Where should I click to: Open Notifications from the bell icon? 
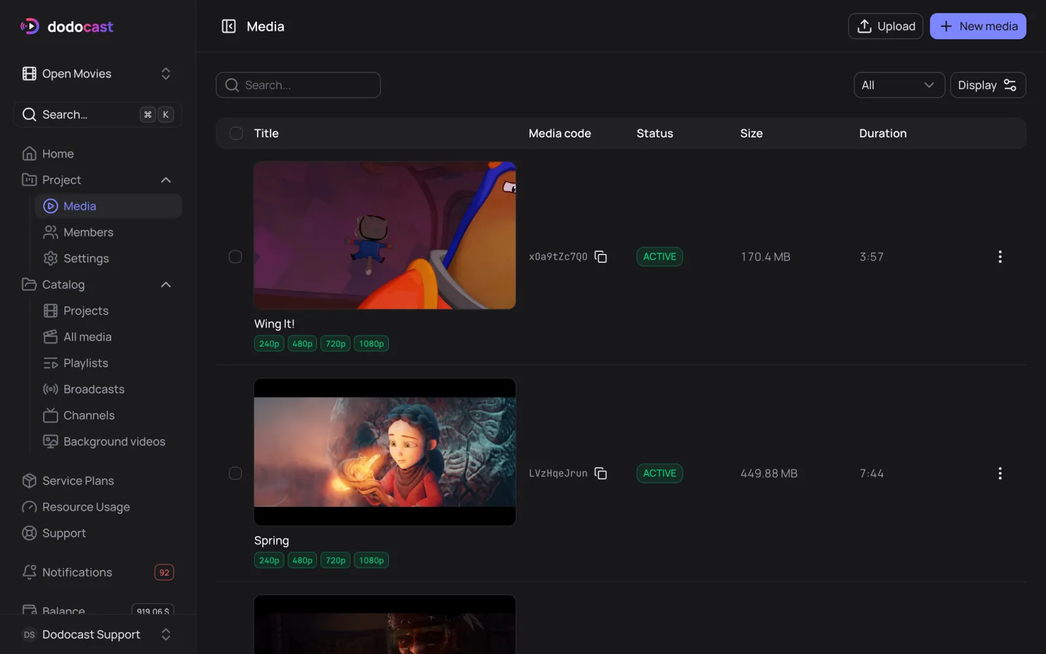coord(29,572)
